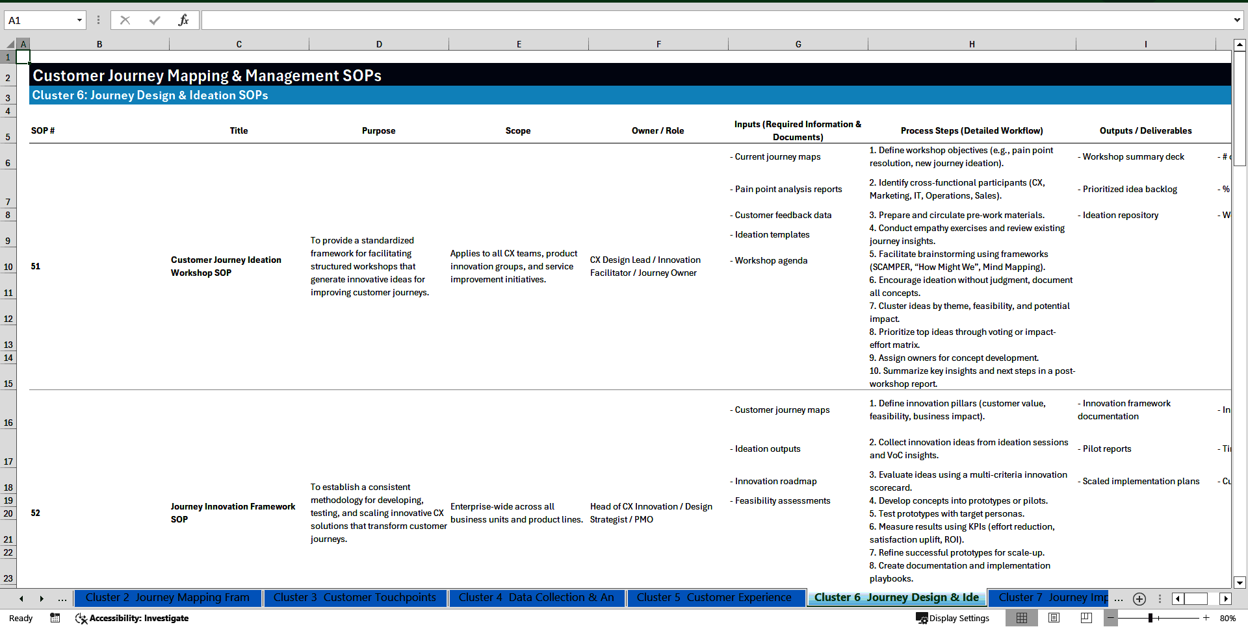Toggle Normal view in the status bar
Screen dimensions: 1248x627
coord(1022,618)
